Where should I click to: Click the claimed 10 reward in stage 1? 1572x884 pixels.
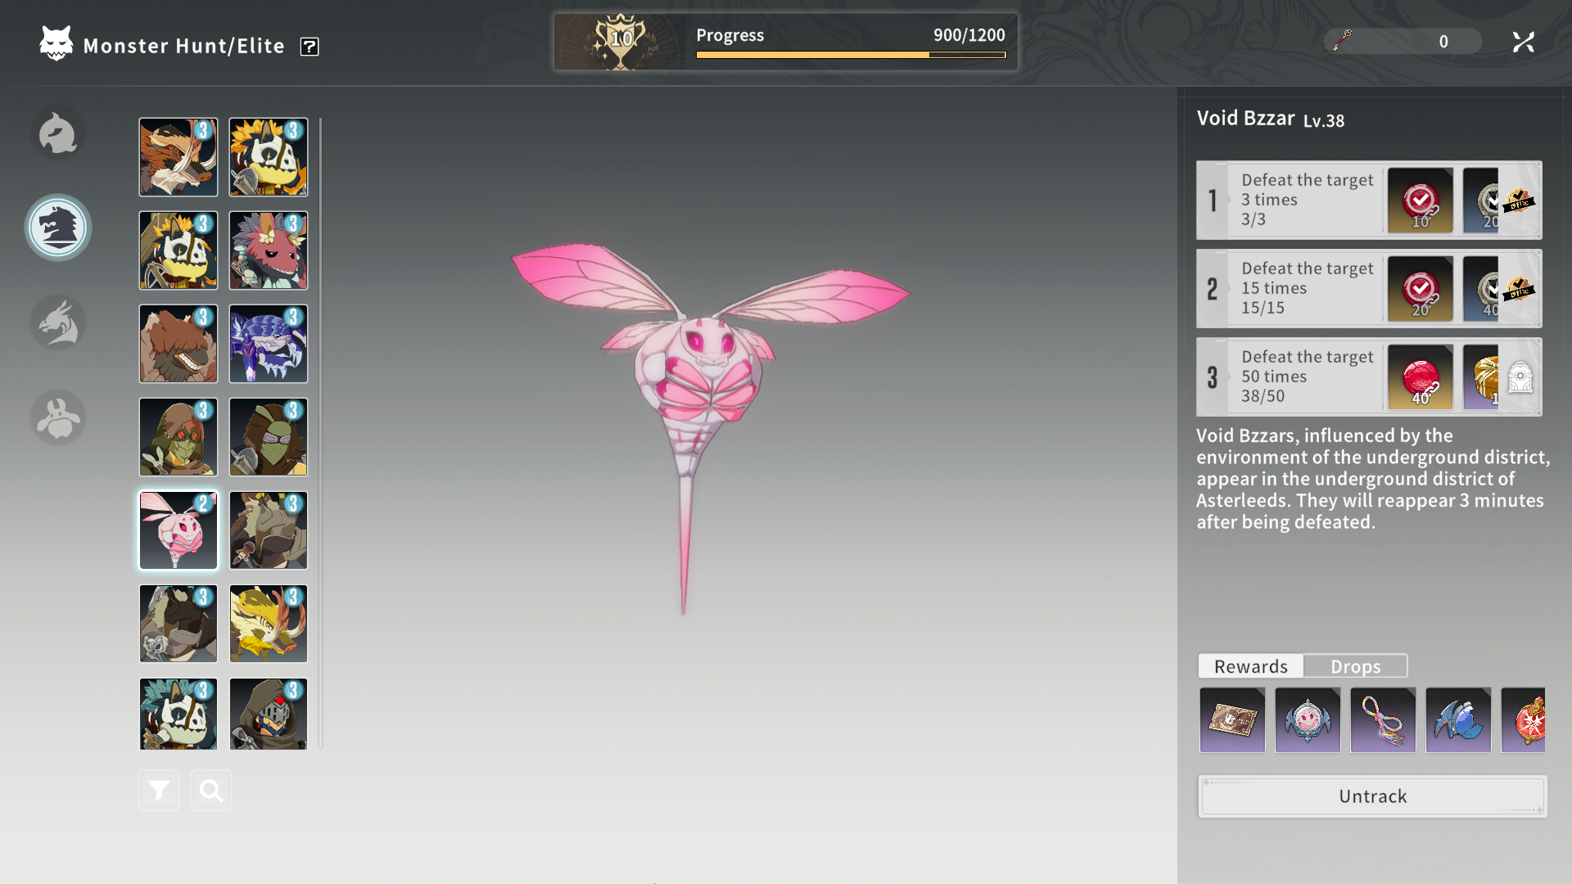pyautogui.click(x=1420, y=201)
